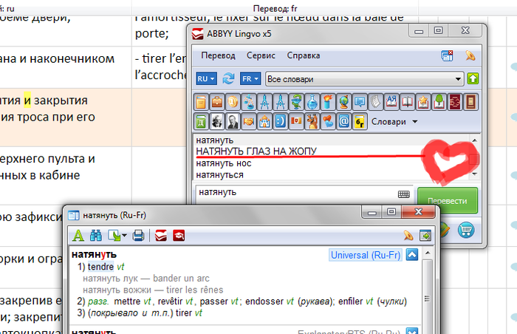Change the source language RU dropdown
517x334 pixels.
pyautogui.click(x=206, y=79)
